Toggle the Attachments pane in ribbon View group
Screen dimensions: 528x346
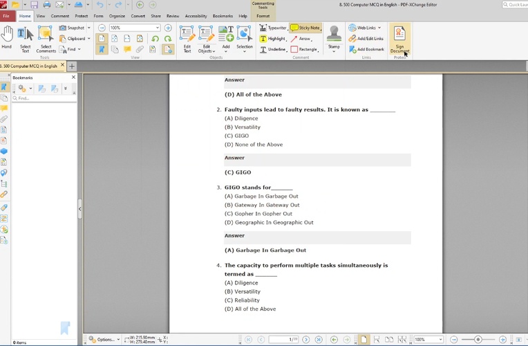click(x=140, y=50)
